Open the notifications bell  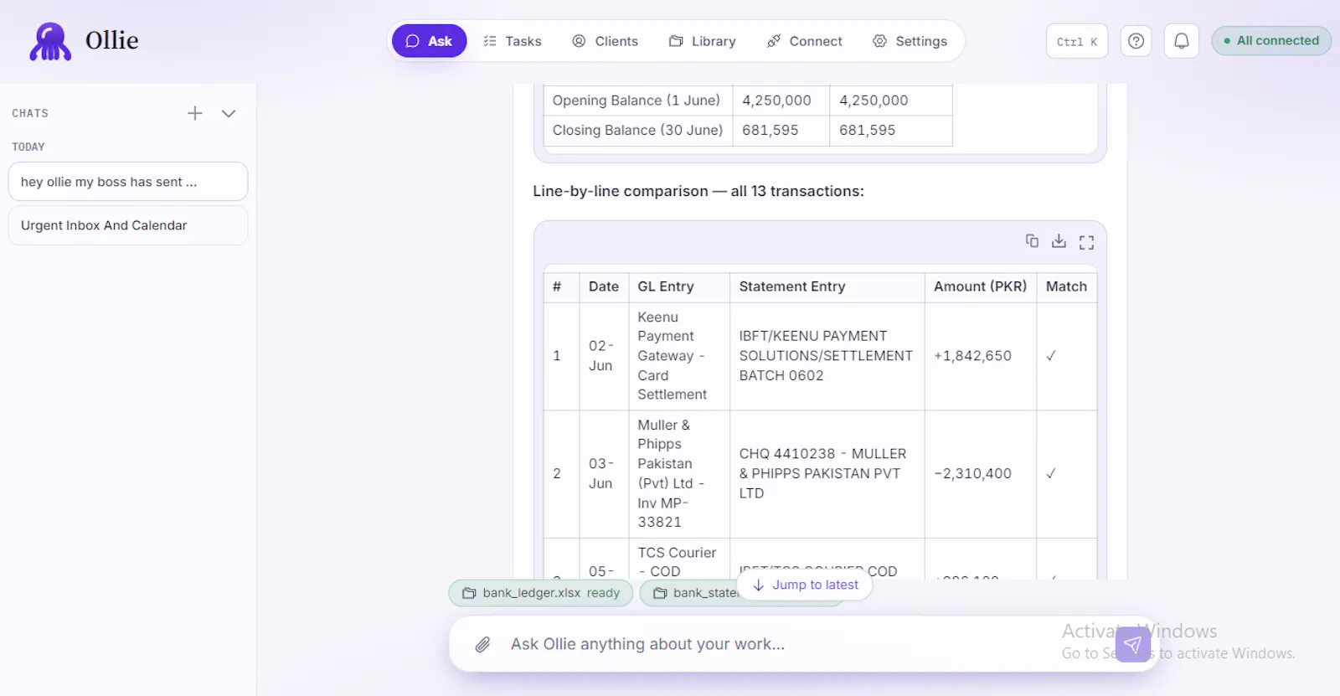point(1181,41)
